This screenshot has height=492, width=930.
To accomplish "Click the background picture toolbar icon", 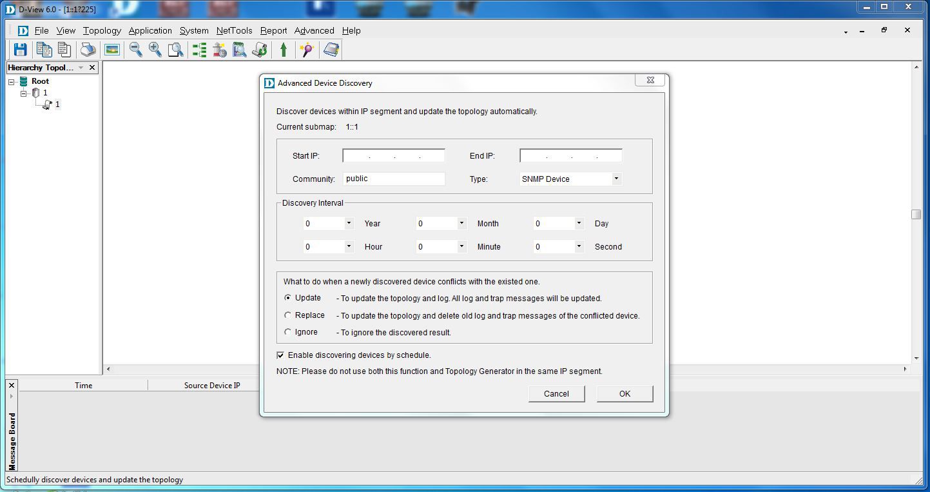I will 112,50.
